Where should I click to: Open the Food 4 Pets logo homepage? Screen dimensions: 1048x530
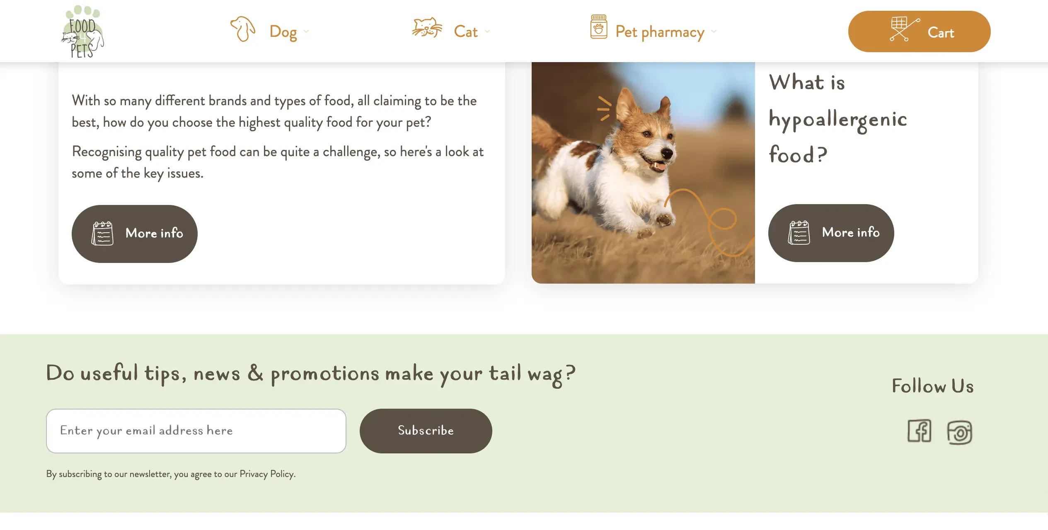(x=82, y=31)
